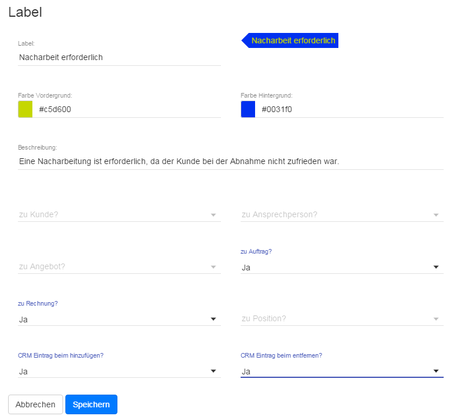Click the arrow icon of 'zu Rechnung?' select
Screen dimensions: 461x416
[213, 319]
